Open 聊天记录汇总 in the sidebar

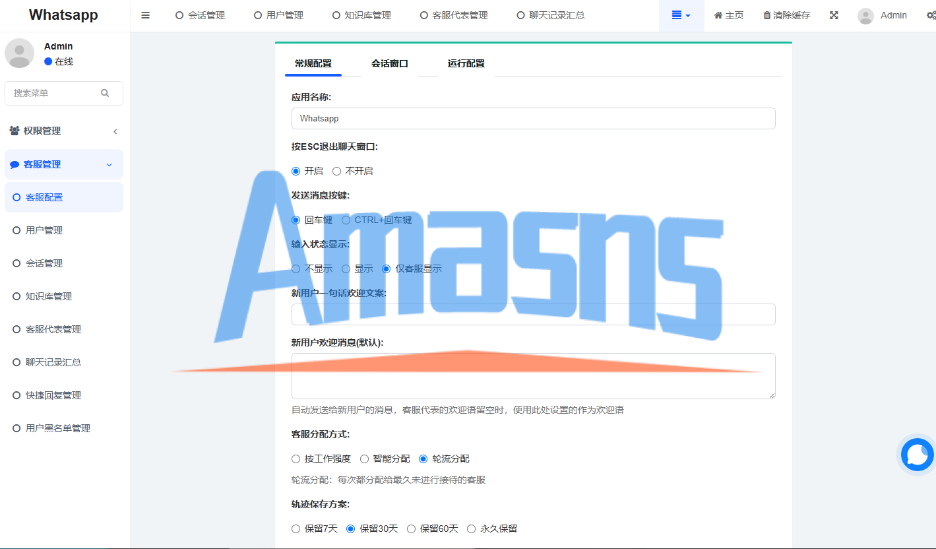[64, 362]
